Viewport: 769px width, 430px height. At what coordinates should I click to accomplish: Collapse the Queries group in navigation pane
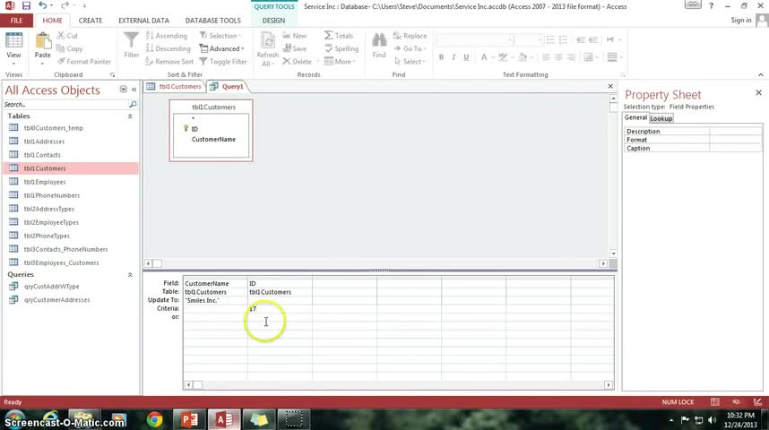130,274
